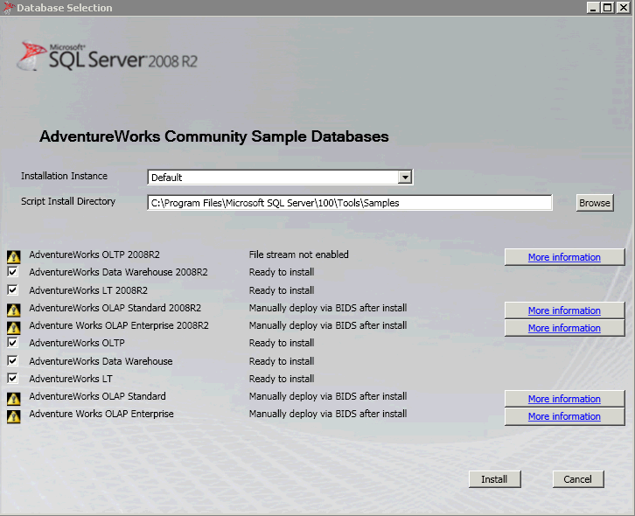The height and width of the screenshot is (516, 635).
Task: Deselect the AdventureWorks Data Warehouse checkbox
Action: (x=13, y=361)
